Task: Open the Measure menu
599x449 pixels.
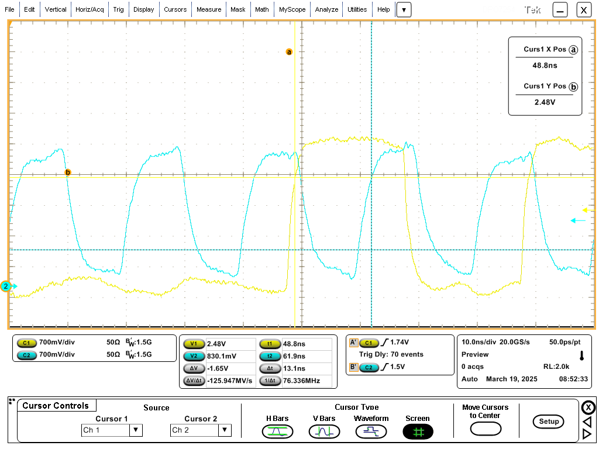Action: pos(209,9)
